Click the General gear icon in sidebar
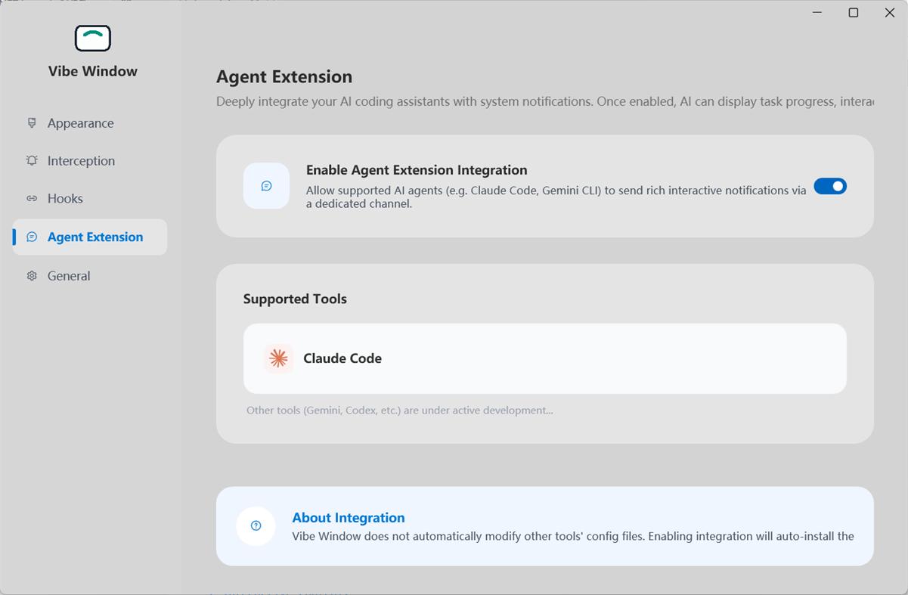908x595 pixels. [x=32, y=276]
